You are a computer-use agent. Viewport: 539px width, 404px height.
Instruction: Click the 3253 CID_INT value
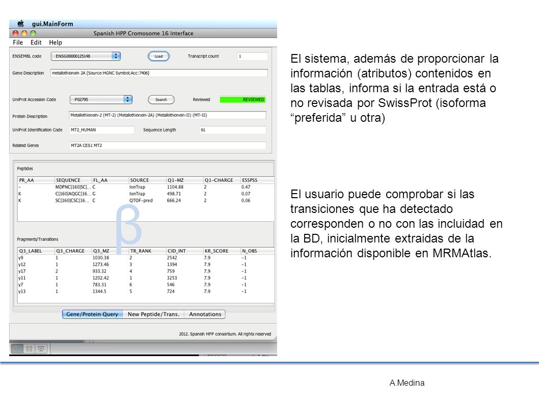pos(172,278)
